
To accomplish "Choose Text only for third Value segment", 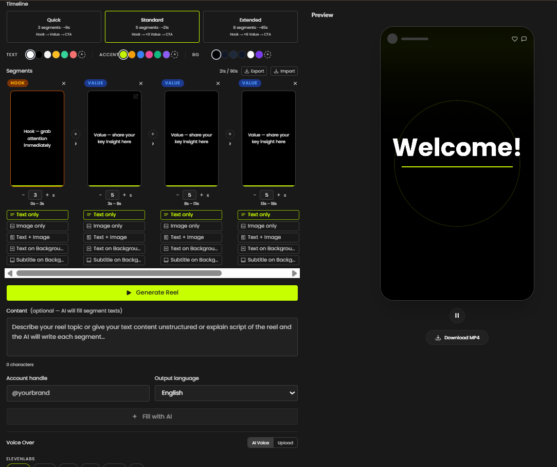I will click(268, 215).
